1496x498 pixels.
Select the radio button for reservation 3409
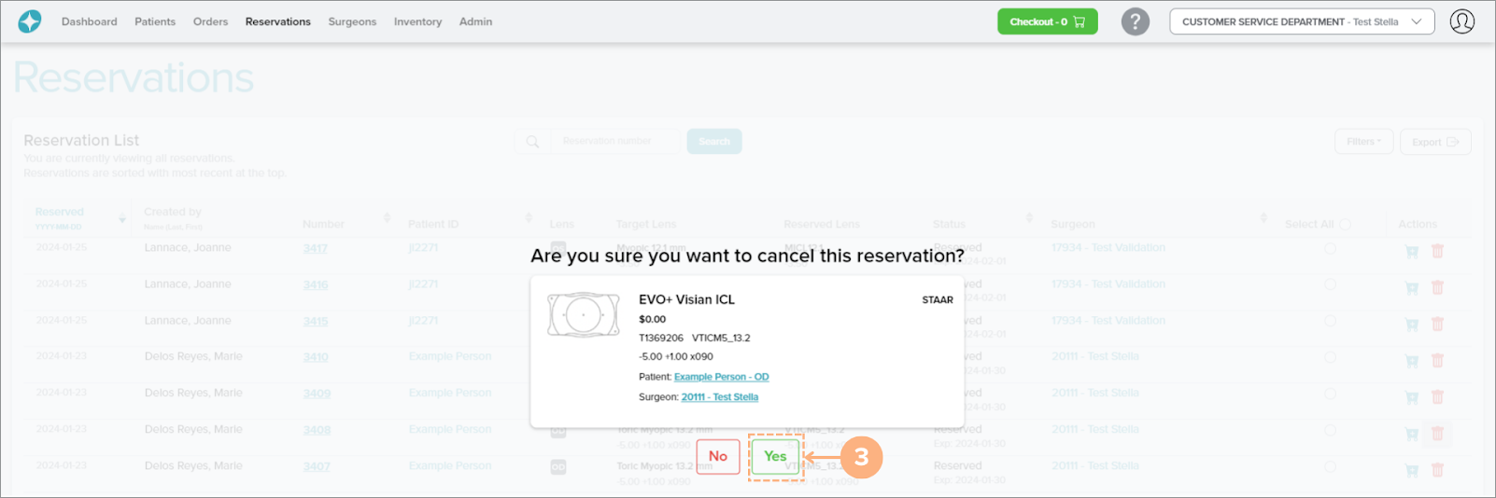pos(1330,394)
